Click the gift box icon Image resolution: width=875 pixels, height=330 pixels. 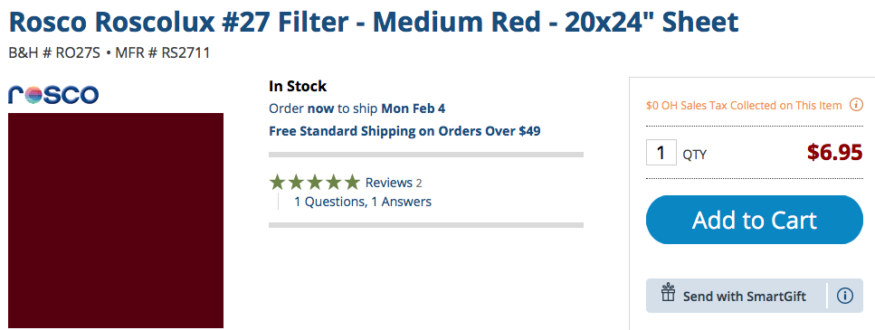[x=668, y=292]
